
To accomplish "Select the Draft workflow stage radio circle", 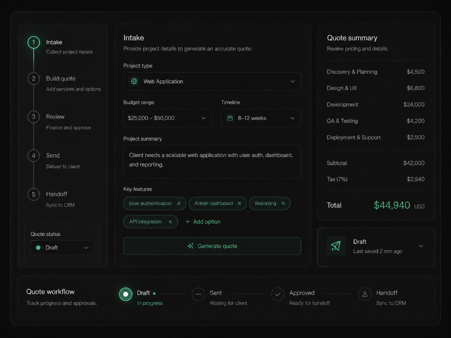I will click(126, 294).
